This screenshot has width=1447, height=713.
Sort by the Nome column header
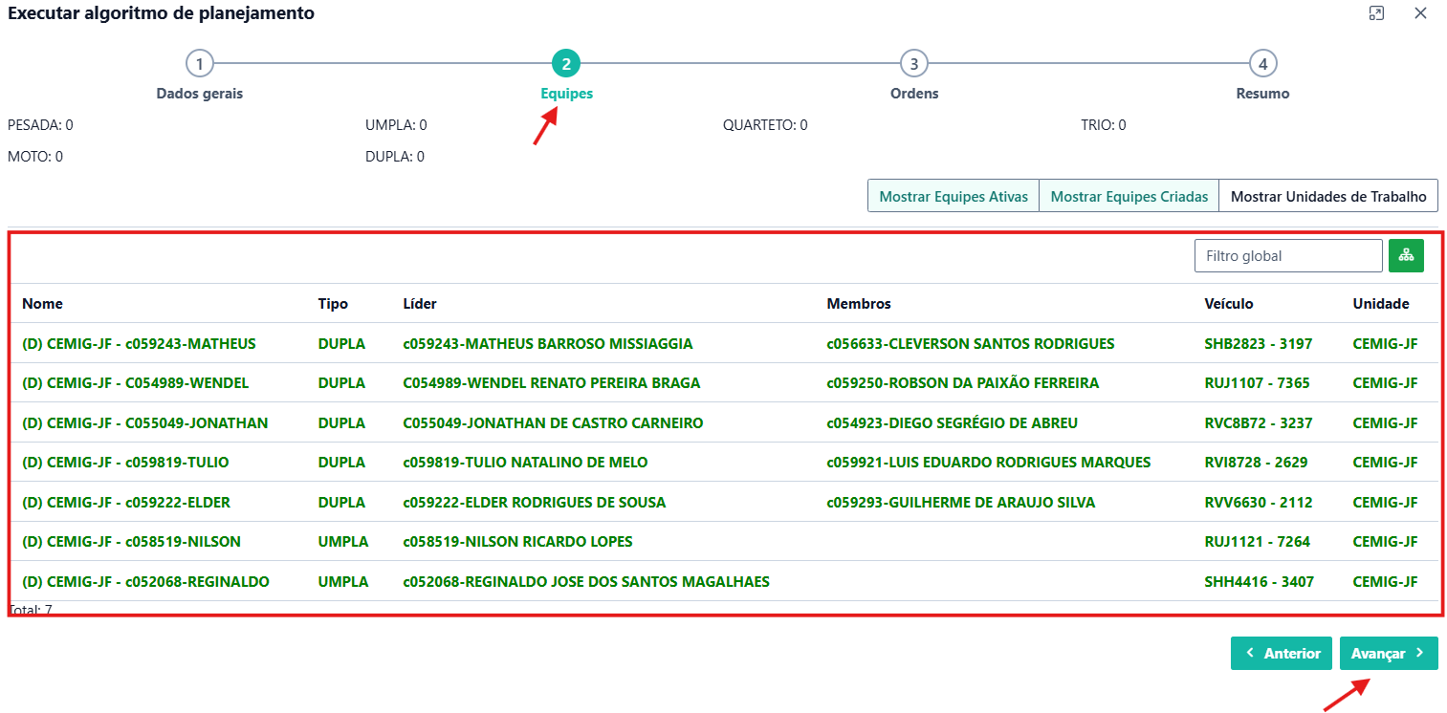pos(43,304)
